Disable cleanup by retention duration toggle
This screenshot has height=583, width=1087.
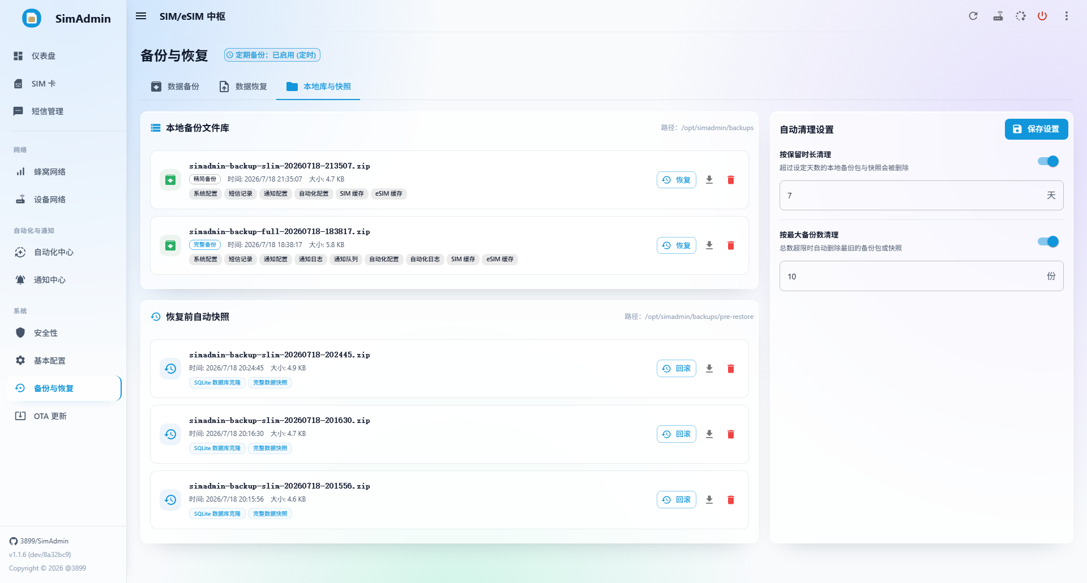[1048, 161]
